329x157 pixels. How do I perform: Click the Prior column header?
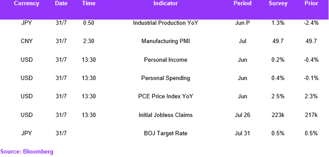point(311,3)
